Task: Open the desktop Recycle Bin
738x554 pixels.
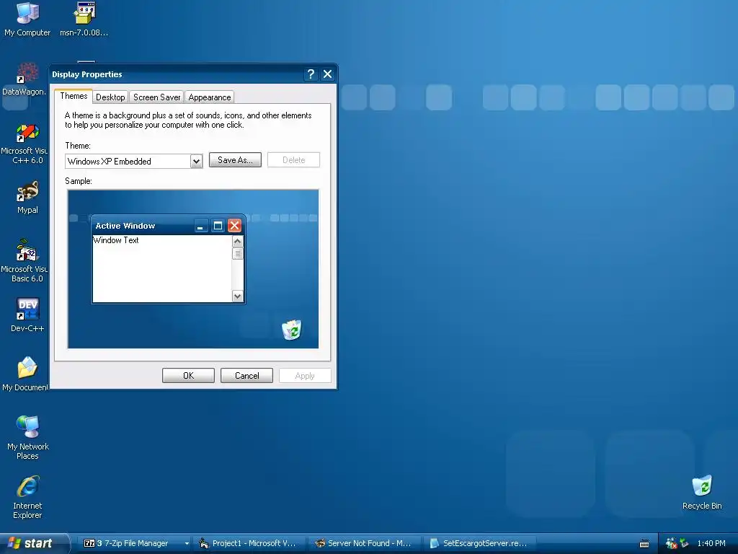Action: (x=702, y=492)
